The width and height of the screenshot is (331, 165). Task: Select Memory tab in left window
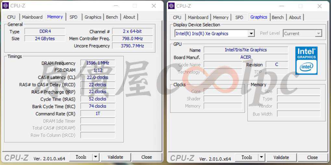(55, 16)
